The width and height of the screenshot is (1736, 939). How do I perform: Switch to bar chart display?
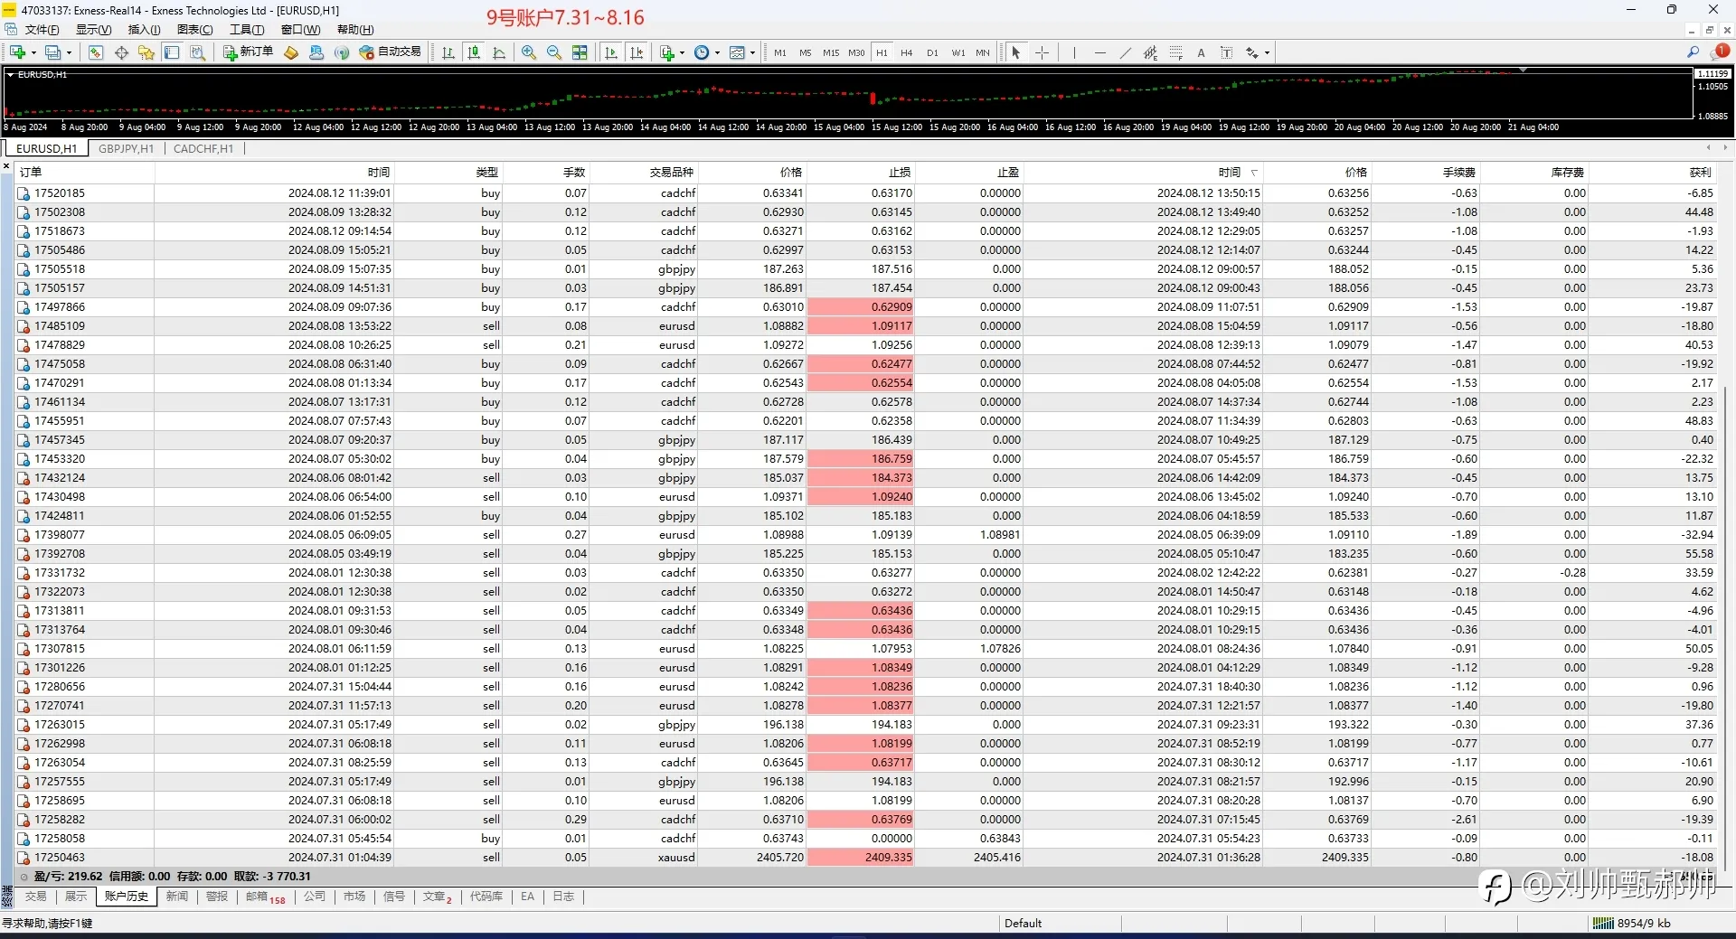tap(448, 52)
